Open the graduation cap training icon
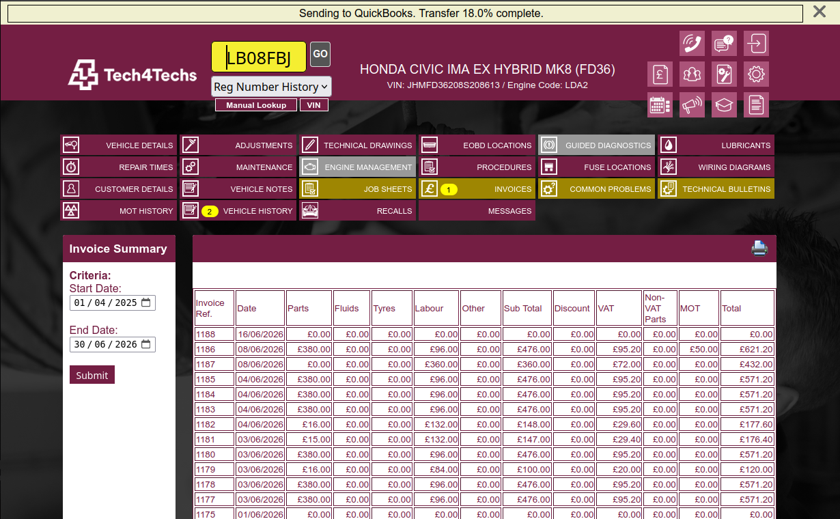The image size is (840, 519). pos(724,105)
